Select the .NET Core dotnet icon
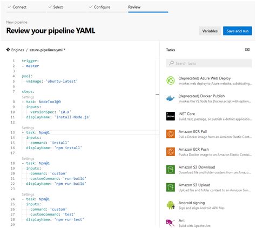Image resolution: width=256 pixels, height=228 pixels. 171,116
